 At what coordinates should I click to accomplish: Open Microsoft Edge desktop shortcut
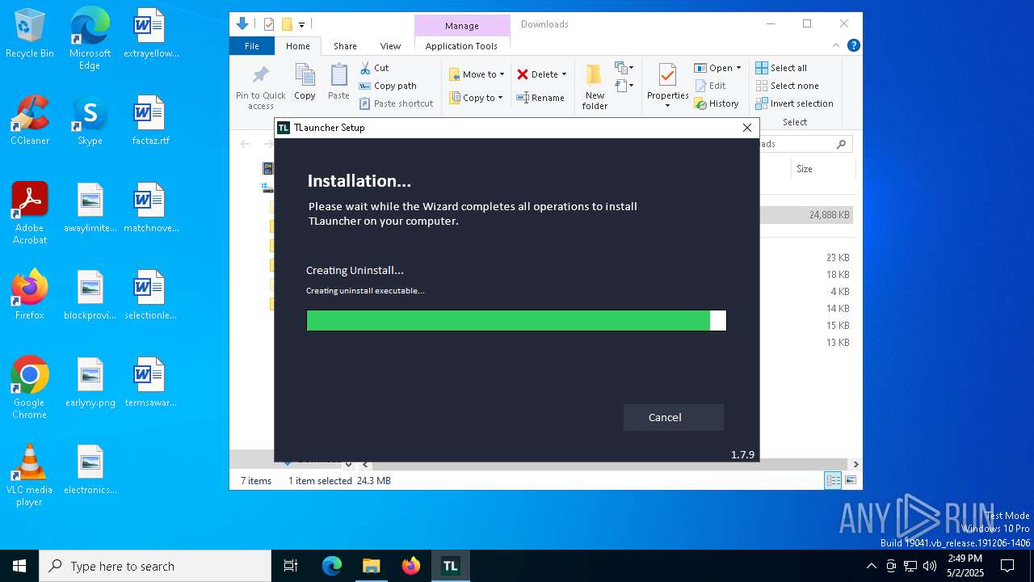[x=90, y=39]
